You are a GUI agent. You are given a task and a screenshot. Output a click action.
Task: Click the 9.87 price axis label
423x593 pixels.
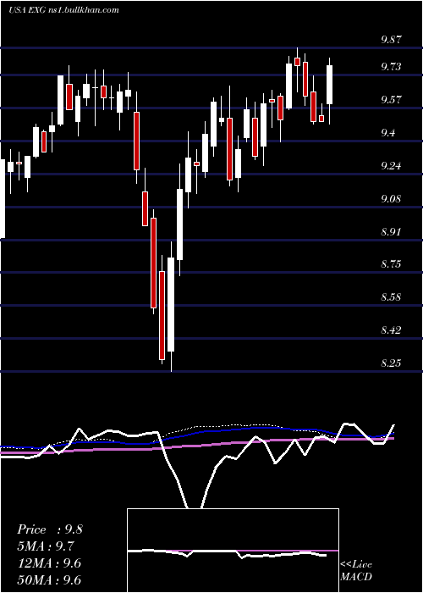click(391, 40)
